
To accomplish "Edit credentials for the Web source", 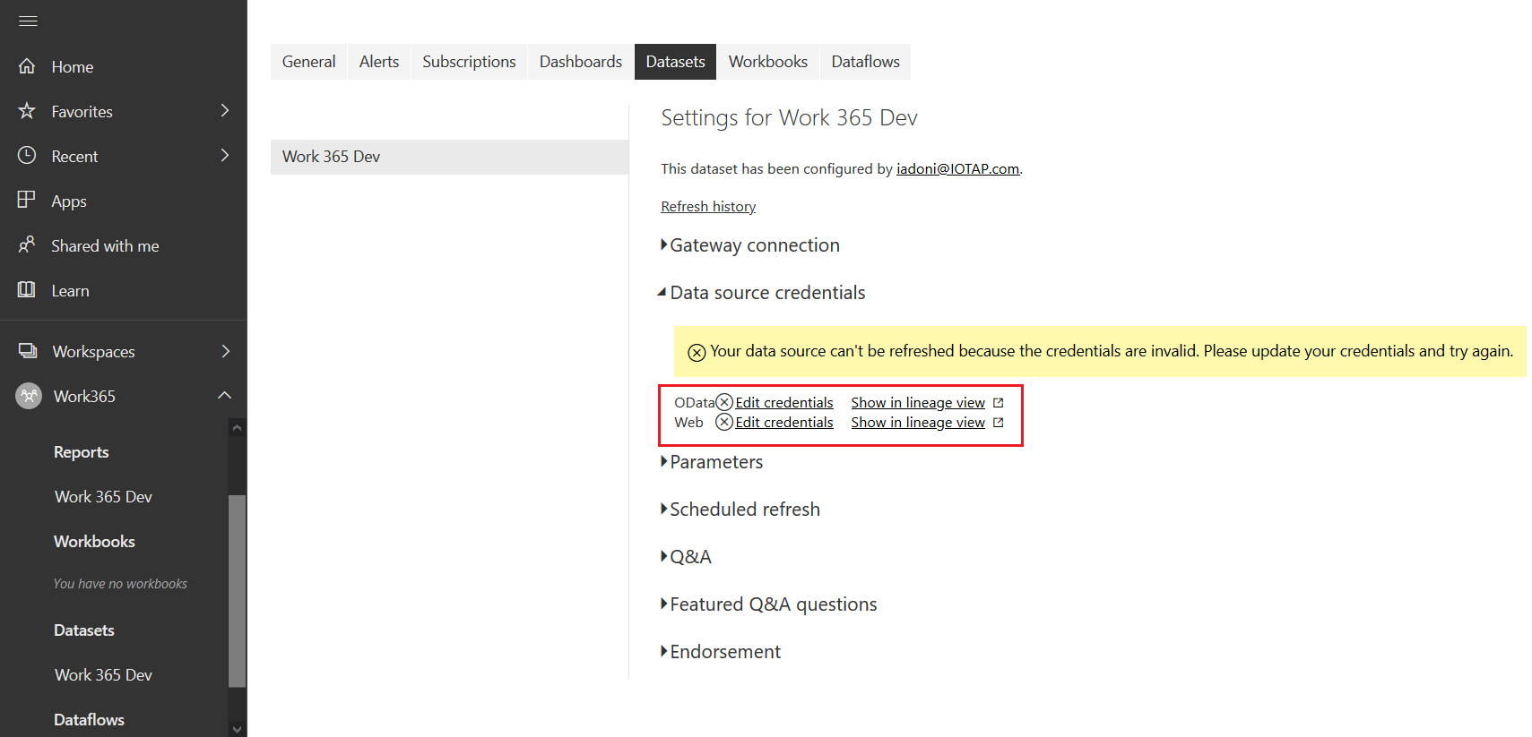I will coord(784,423).
